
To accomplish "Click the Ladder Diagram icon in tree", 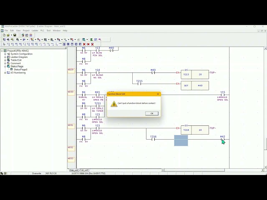I will [x=8, y=57].
